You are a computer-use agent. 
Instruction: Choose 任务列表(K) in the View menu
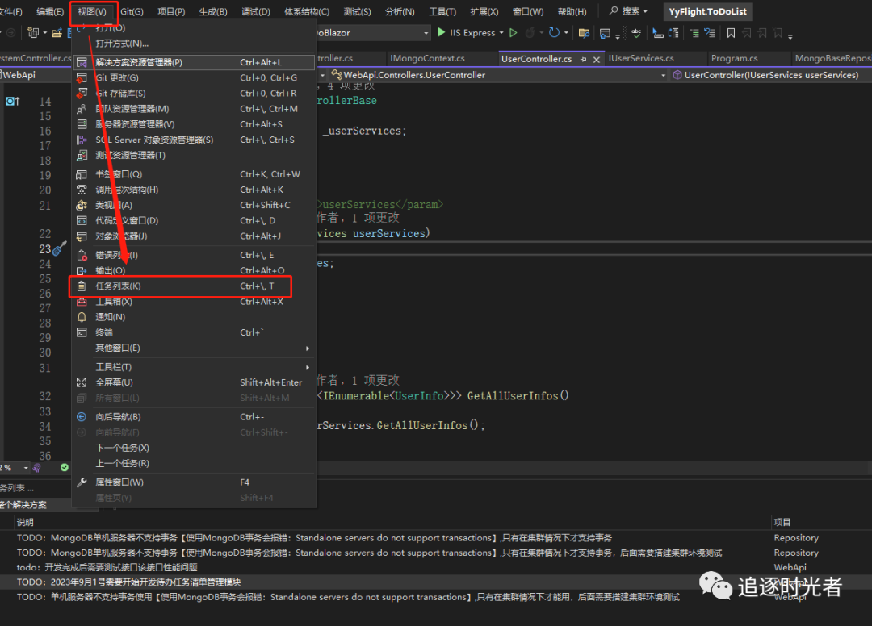(x=194, y=286)
